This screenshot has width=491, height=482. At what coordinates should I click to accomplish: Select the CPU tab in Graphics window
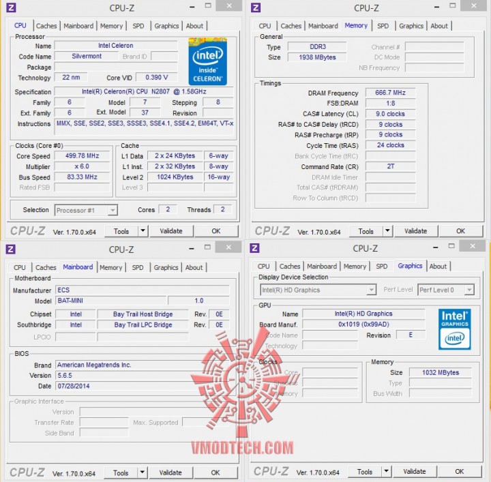(264, 266)
